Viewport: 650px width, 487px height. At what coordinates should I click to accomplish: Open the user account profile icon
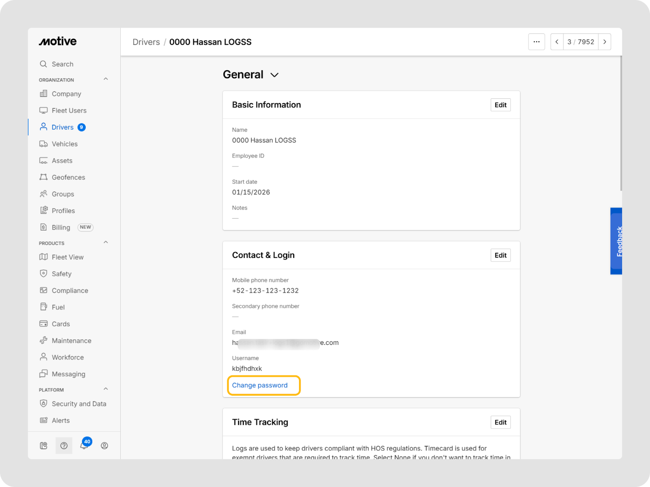pyautogui.click(x=104, y=446)
